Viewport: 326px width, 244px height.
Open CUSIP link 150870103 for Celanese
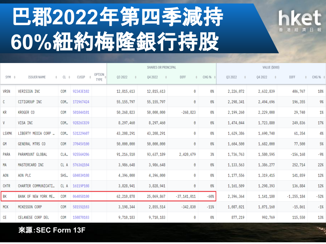click(81, 218)
